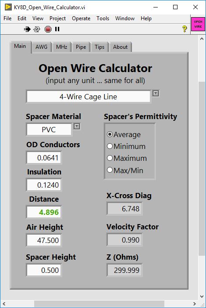206x308 pixels.
Task: Open the About tab
Action: tap(120, 47)
